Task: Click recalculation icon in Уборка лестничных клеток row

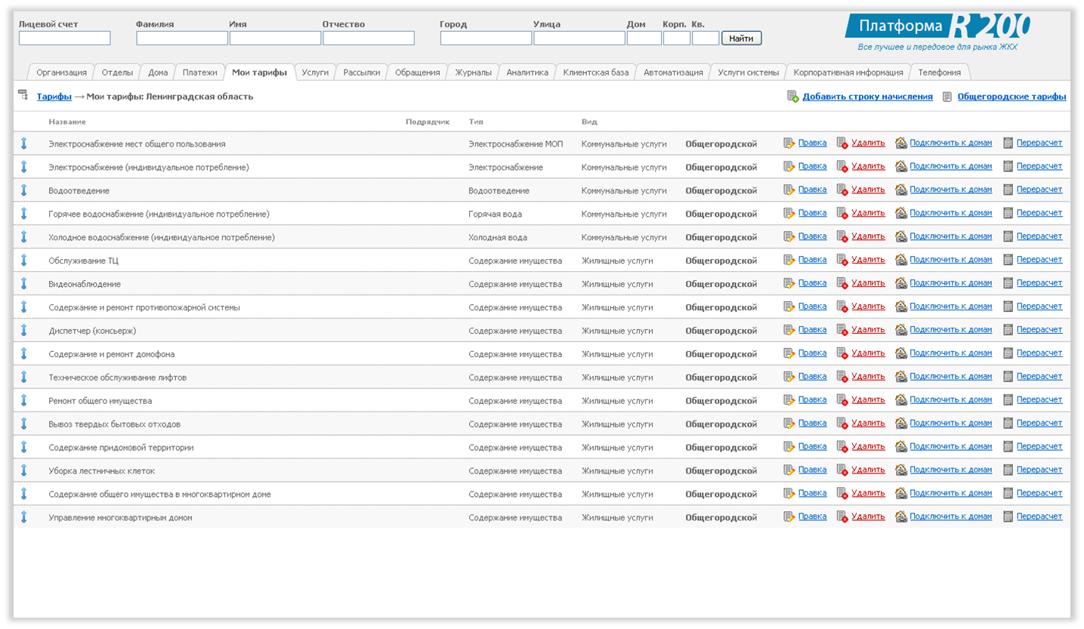Action: tap(1008, 471)
